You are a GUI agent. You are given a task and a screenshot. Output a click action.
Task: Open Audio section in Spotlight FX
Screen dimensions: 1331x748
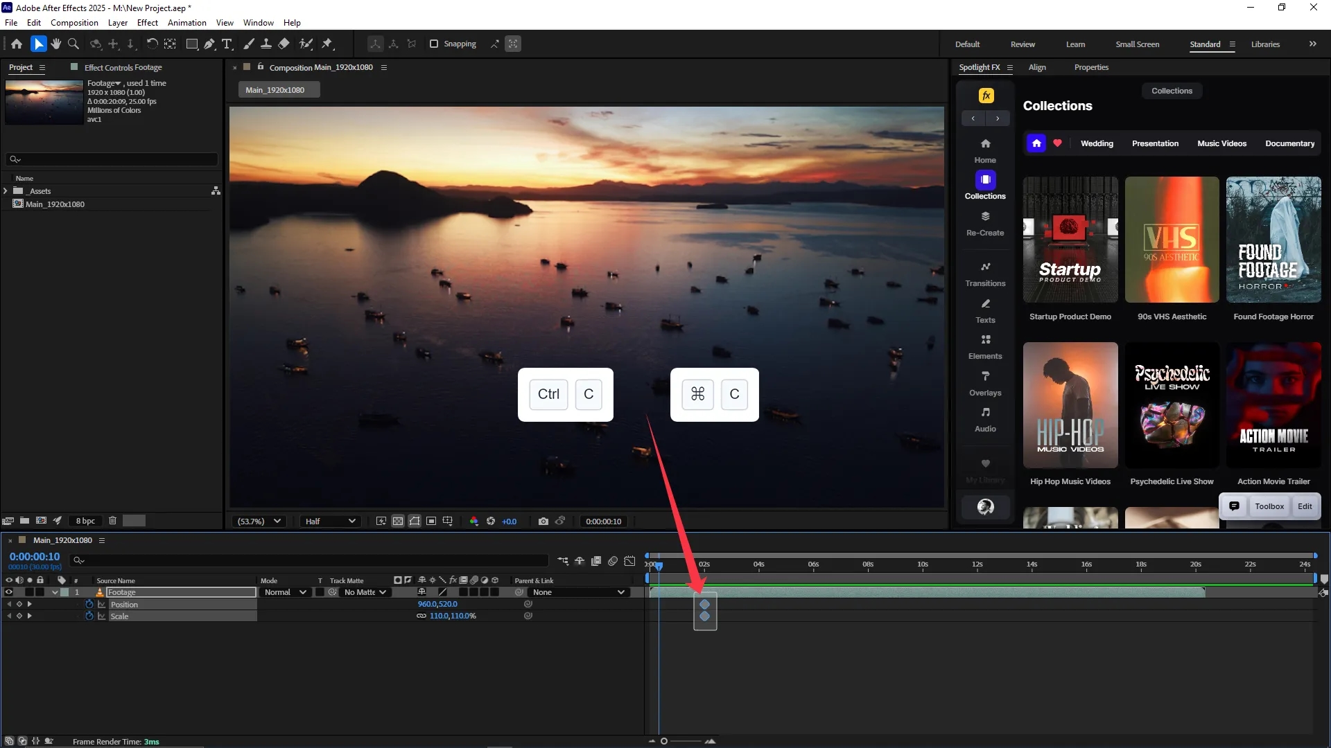point(985,419)
